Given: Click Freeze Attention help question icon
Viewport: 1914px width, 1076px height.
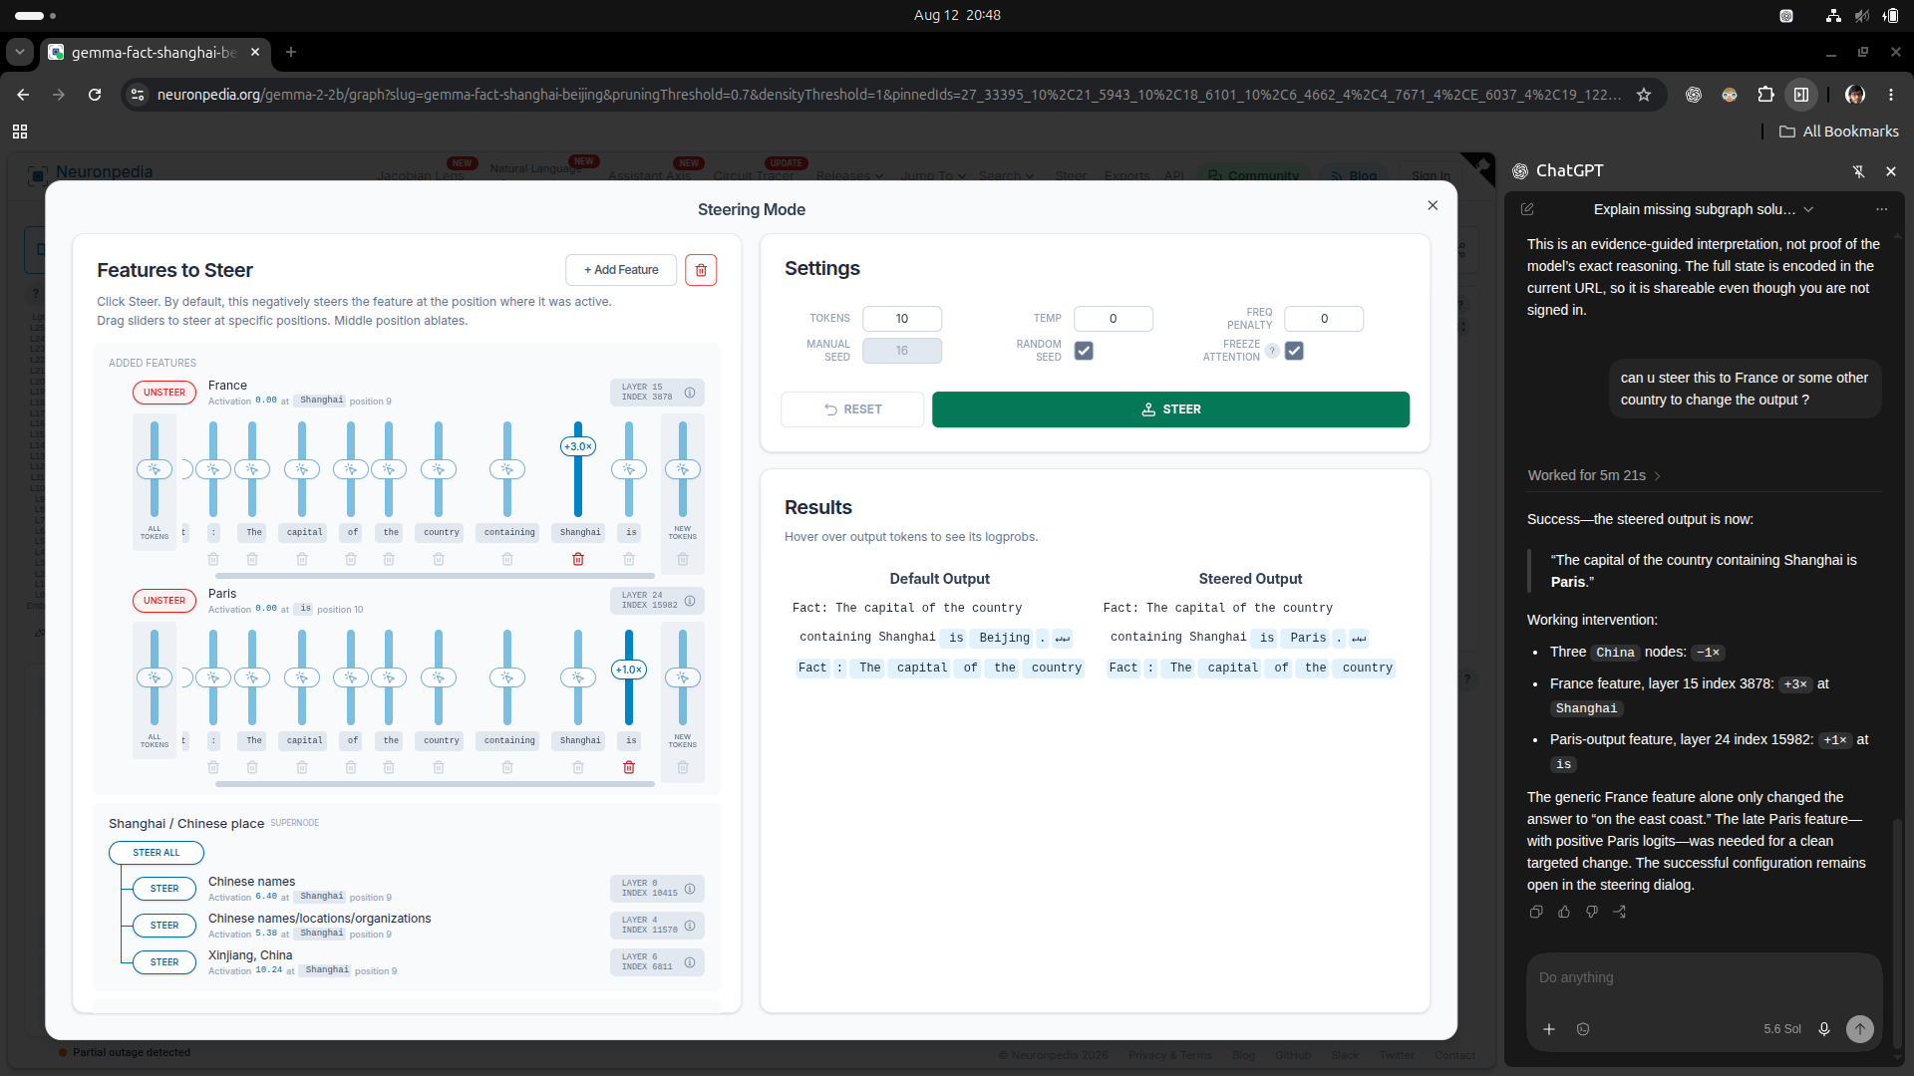Looking at the screenshot, I should pyautogui.click(x=1272, y=351).
